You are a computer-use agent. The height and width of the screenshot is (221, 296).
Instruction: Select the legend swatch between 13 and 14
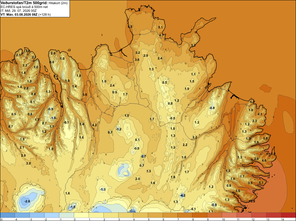(x=274, y=215)
